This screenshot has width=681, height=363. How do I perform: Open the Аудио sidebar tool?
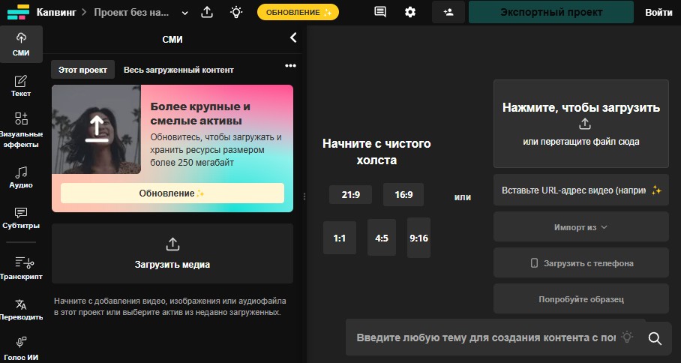[21, 177]
